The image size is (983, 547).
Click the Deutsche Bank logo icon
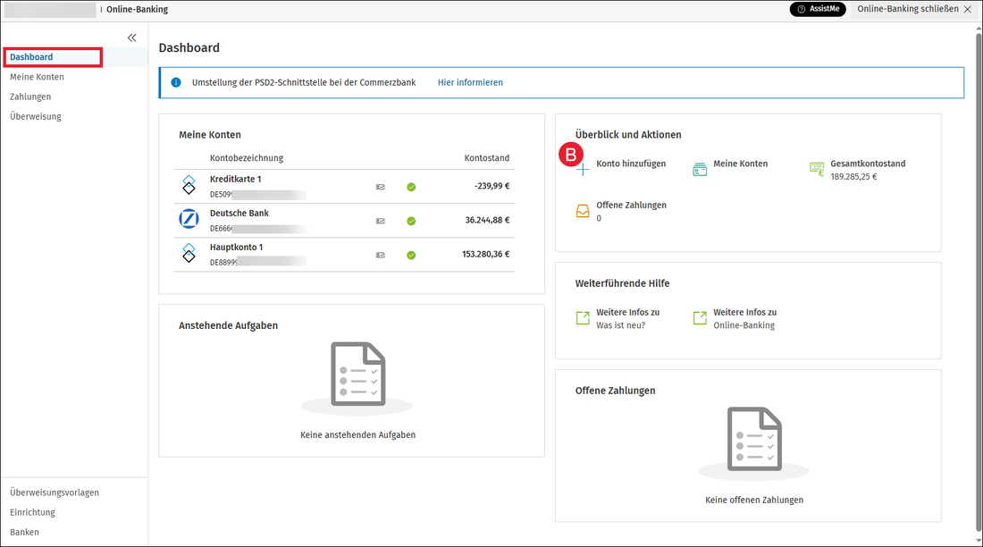tap(189, 219)
